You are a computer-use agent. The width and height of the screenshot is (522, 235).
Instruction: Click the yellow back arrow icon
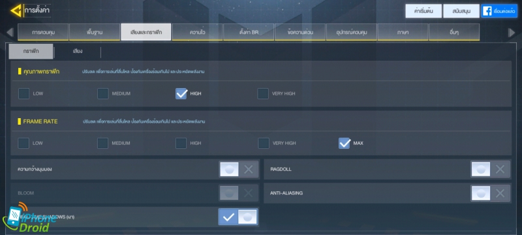[16, 10]
